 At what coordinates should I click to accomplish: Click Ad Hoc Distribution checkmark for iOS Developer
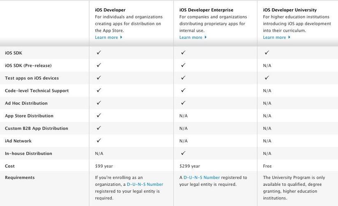(x=99, y=103)
